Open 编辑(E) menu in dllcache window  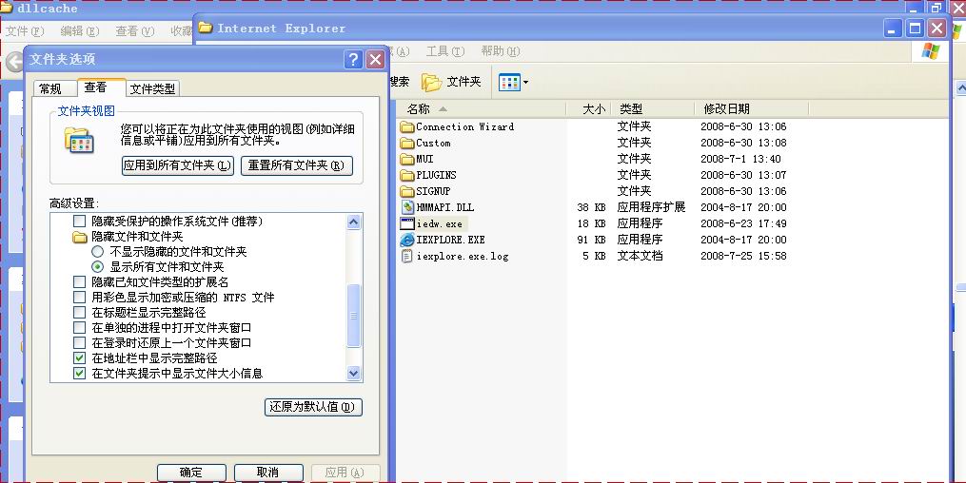click(x=80, y=30)
